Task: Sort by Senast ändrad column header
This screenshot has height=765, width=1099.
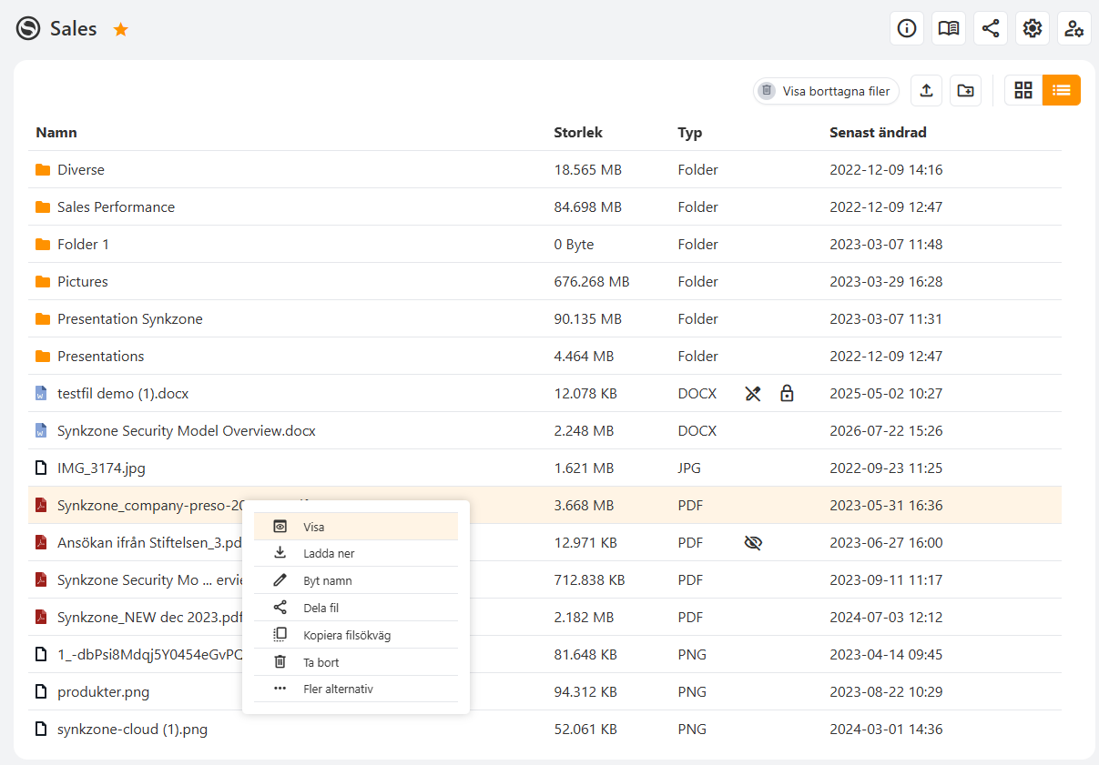Action: [x=878, y=133]
